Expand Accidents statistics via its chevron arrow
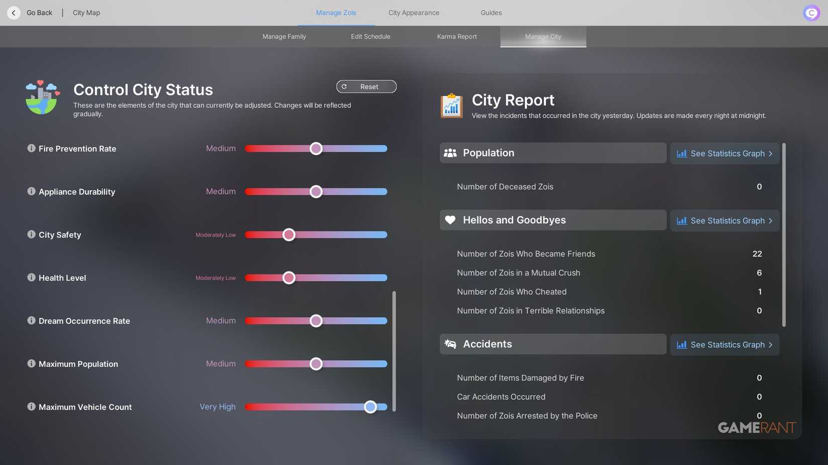This screenshot has height=465, width=828. click(771, 345)
